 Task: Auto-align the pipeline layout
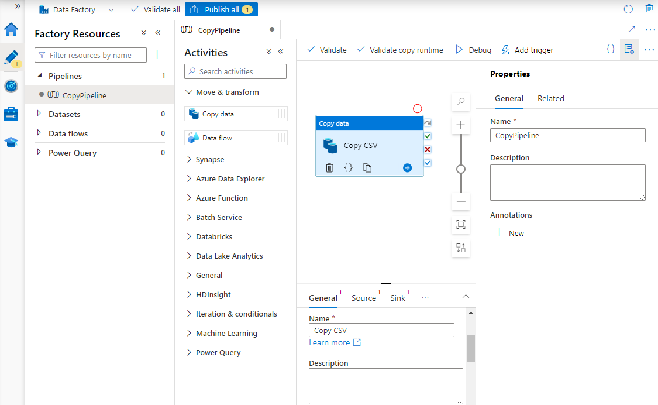(x=460, y=248)
